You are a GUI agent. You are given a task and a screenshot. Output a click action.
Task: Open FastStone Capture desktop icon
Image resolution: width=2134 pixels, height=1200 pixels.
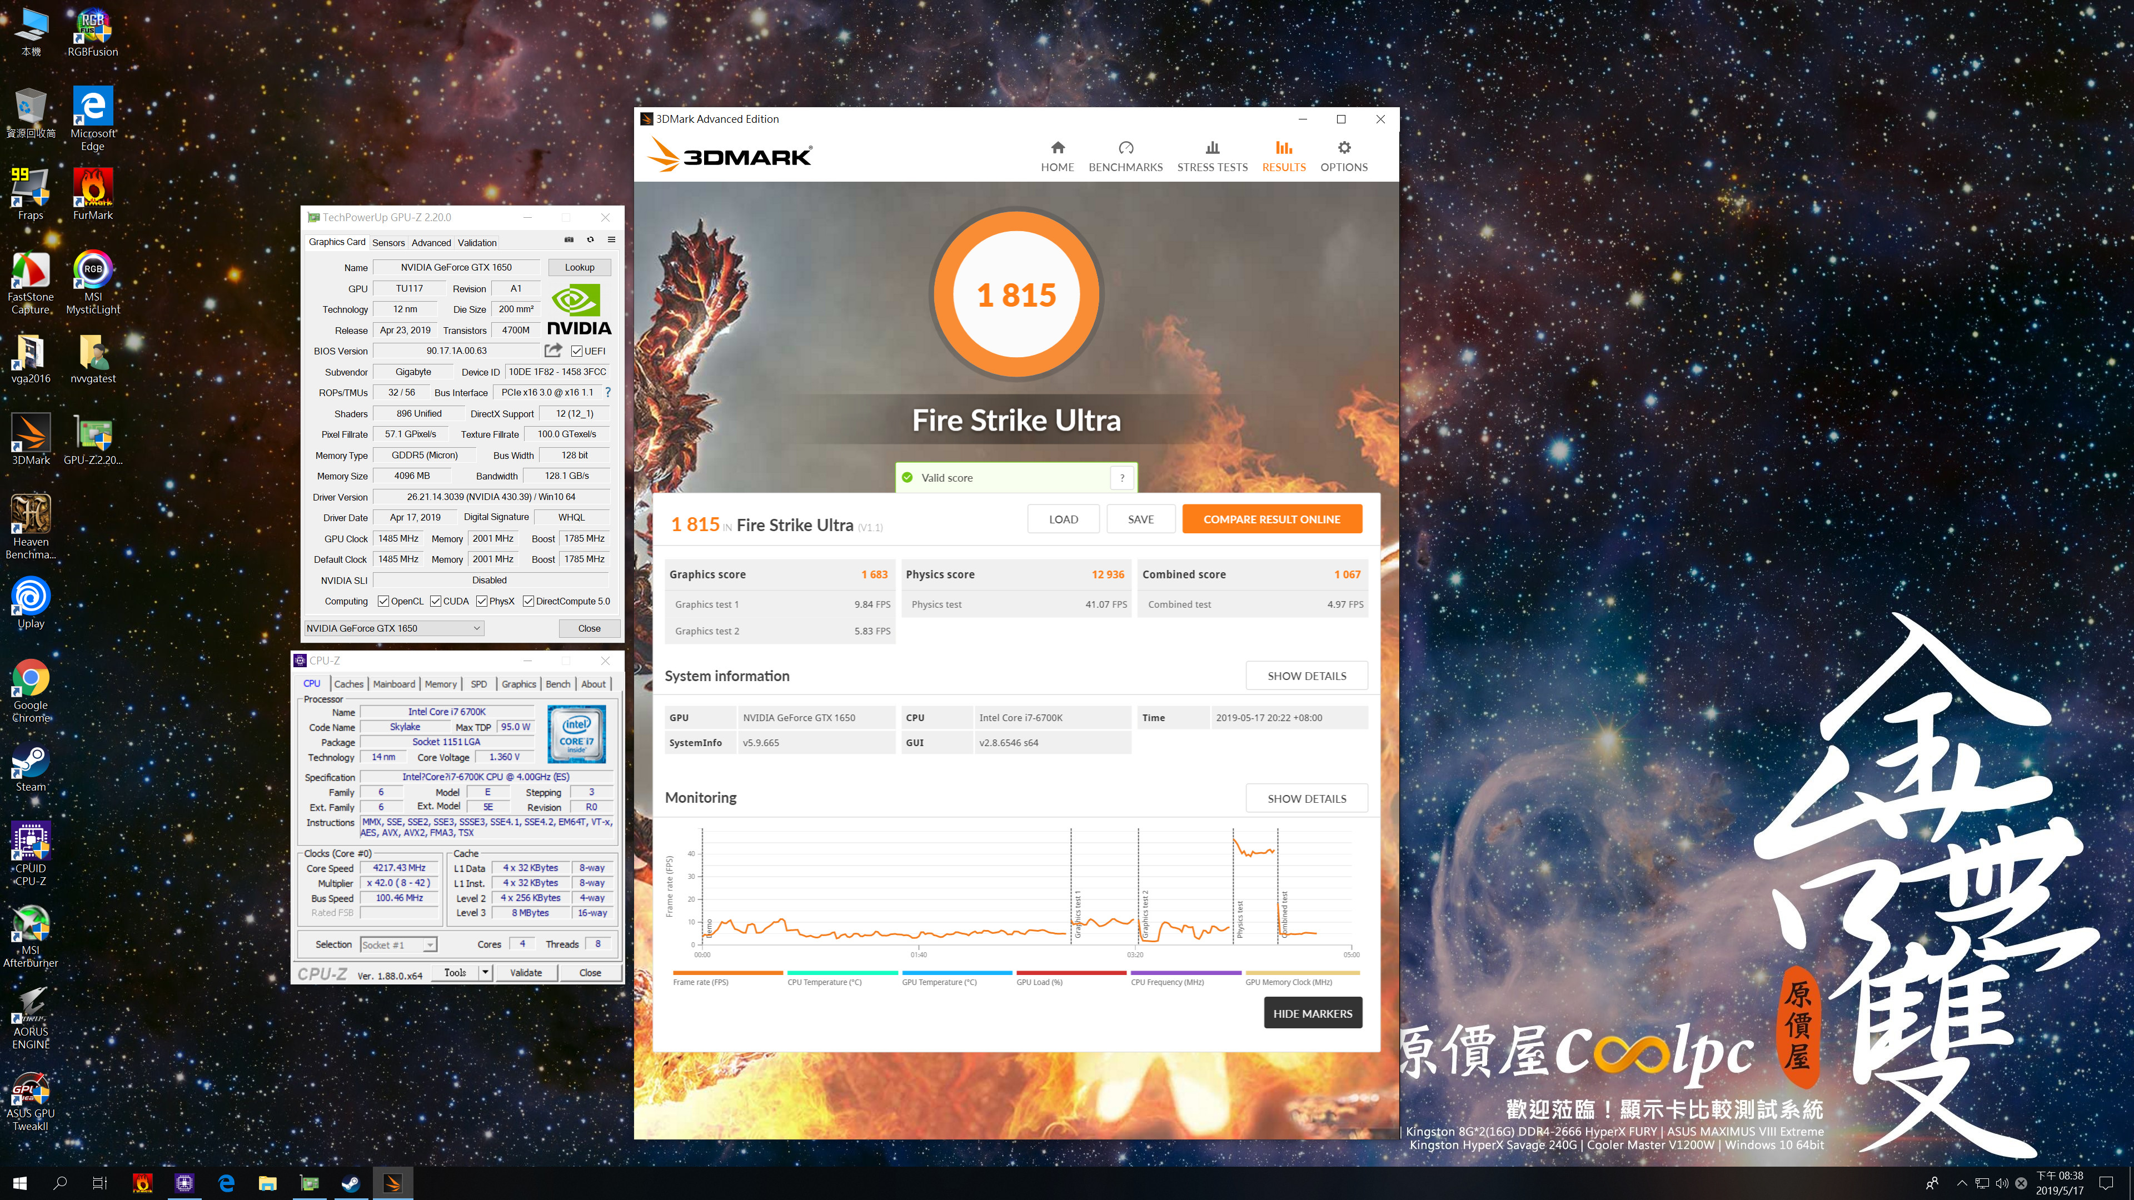(x=31, y=282)
